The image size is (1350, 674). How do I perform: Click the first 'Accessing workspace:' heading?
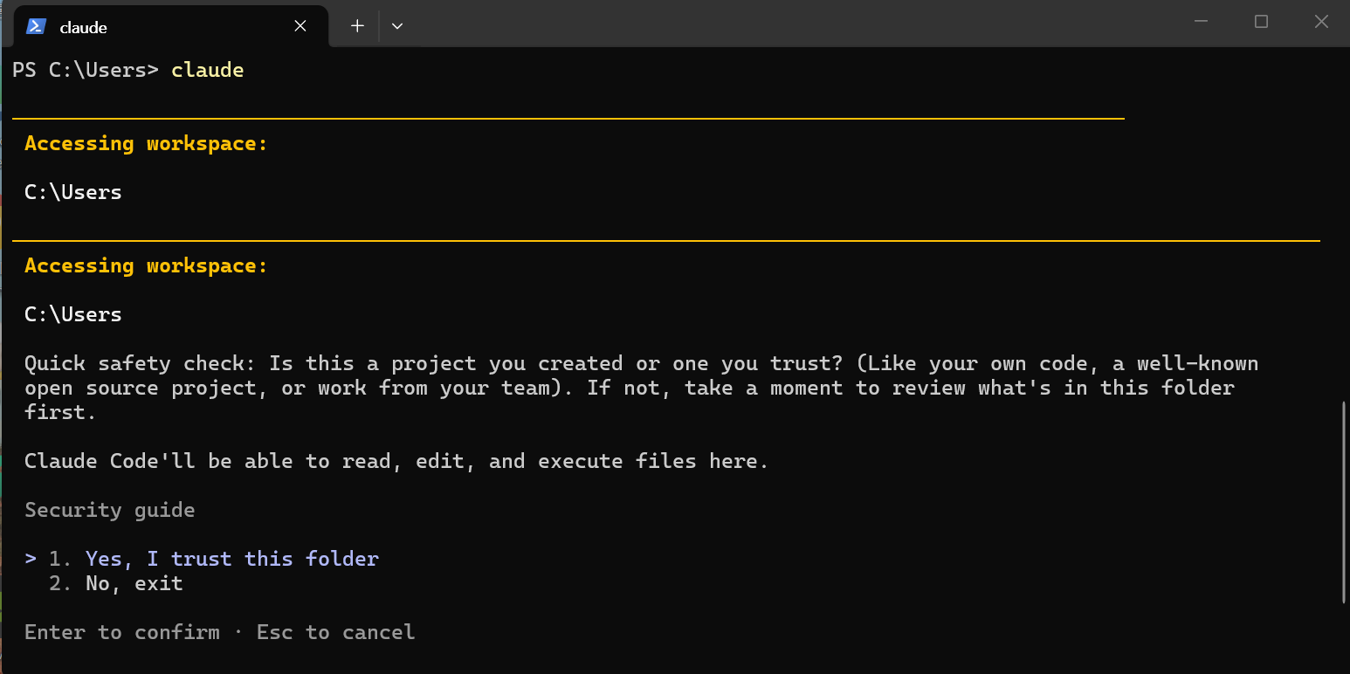[146, 143]
